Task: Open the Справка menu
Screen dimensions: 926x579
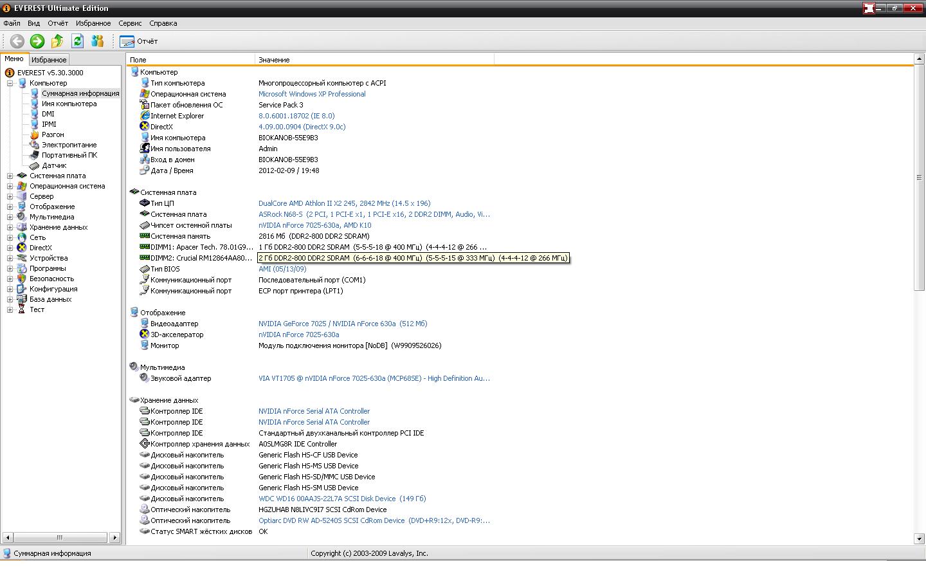Action: (163, 23)
